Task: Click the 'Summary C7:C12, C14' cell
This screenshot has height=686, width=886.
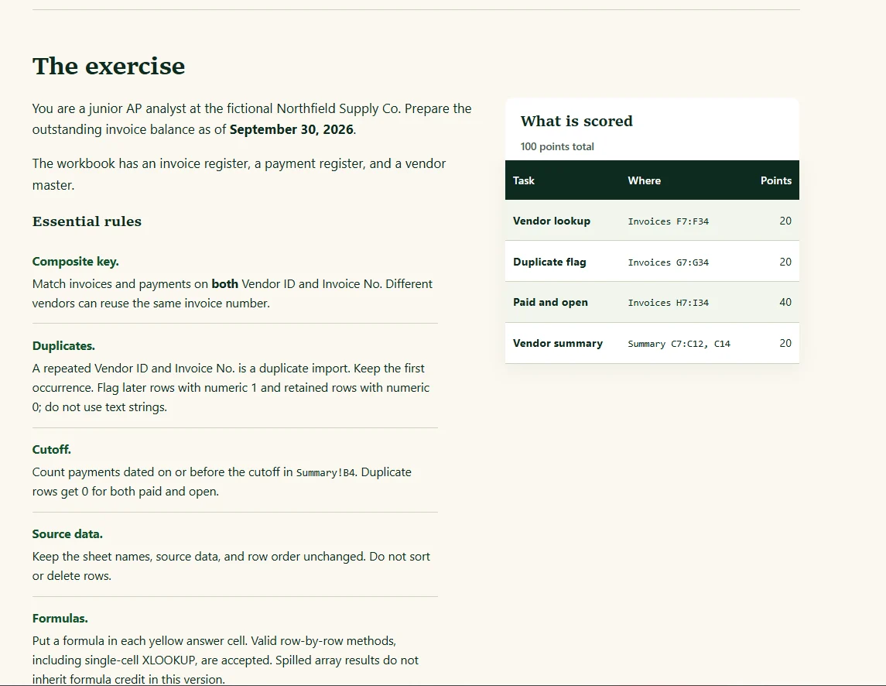Action: pyautogui.click(x=679, y=344)
